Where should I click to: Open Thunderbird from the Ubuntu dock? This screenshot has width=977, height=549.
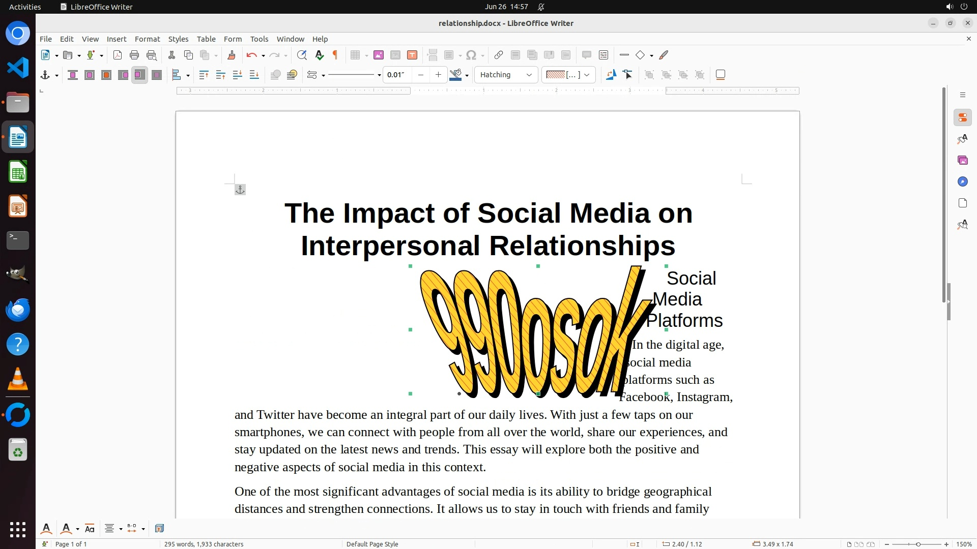tap(18, 309)
